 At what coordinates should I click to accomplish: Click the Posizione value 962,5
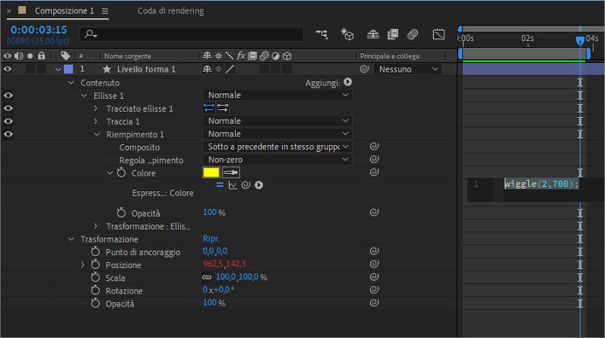[213, 264]
